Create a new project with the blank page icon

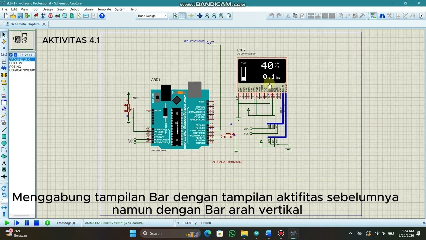pos(6,16)
